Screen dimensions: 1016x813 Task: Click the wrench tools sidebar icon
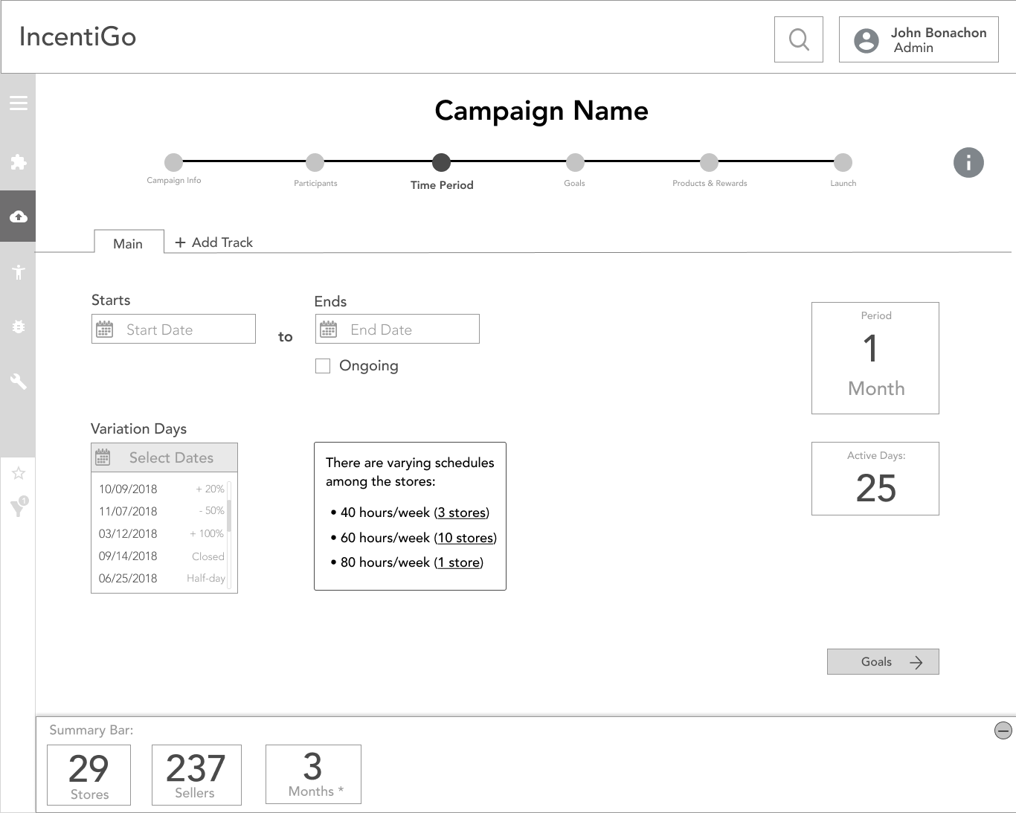(x=19, y=382)
